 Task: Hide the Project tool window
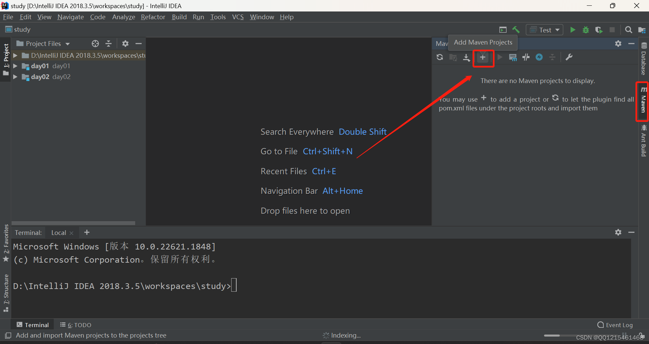tap(139, 44)
